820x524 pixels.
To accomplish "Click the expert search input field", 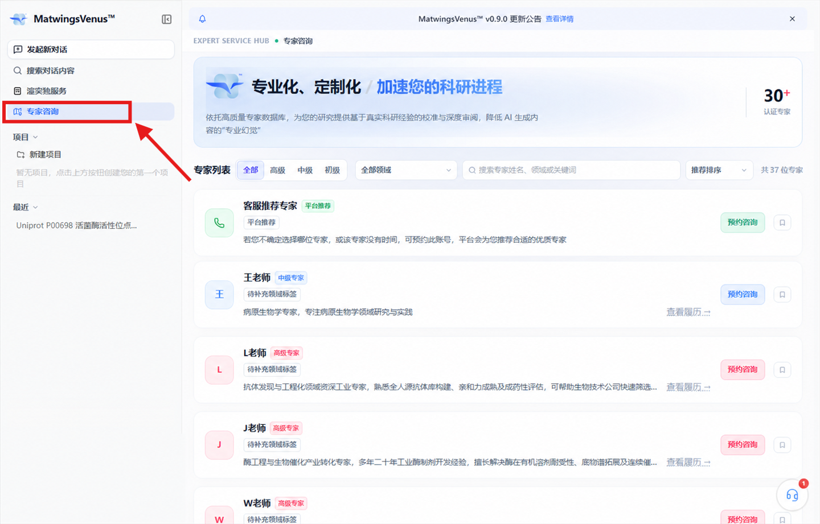I will pos(571,170).
